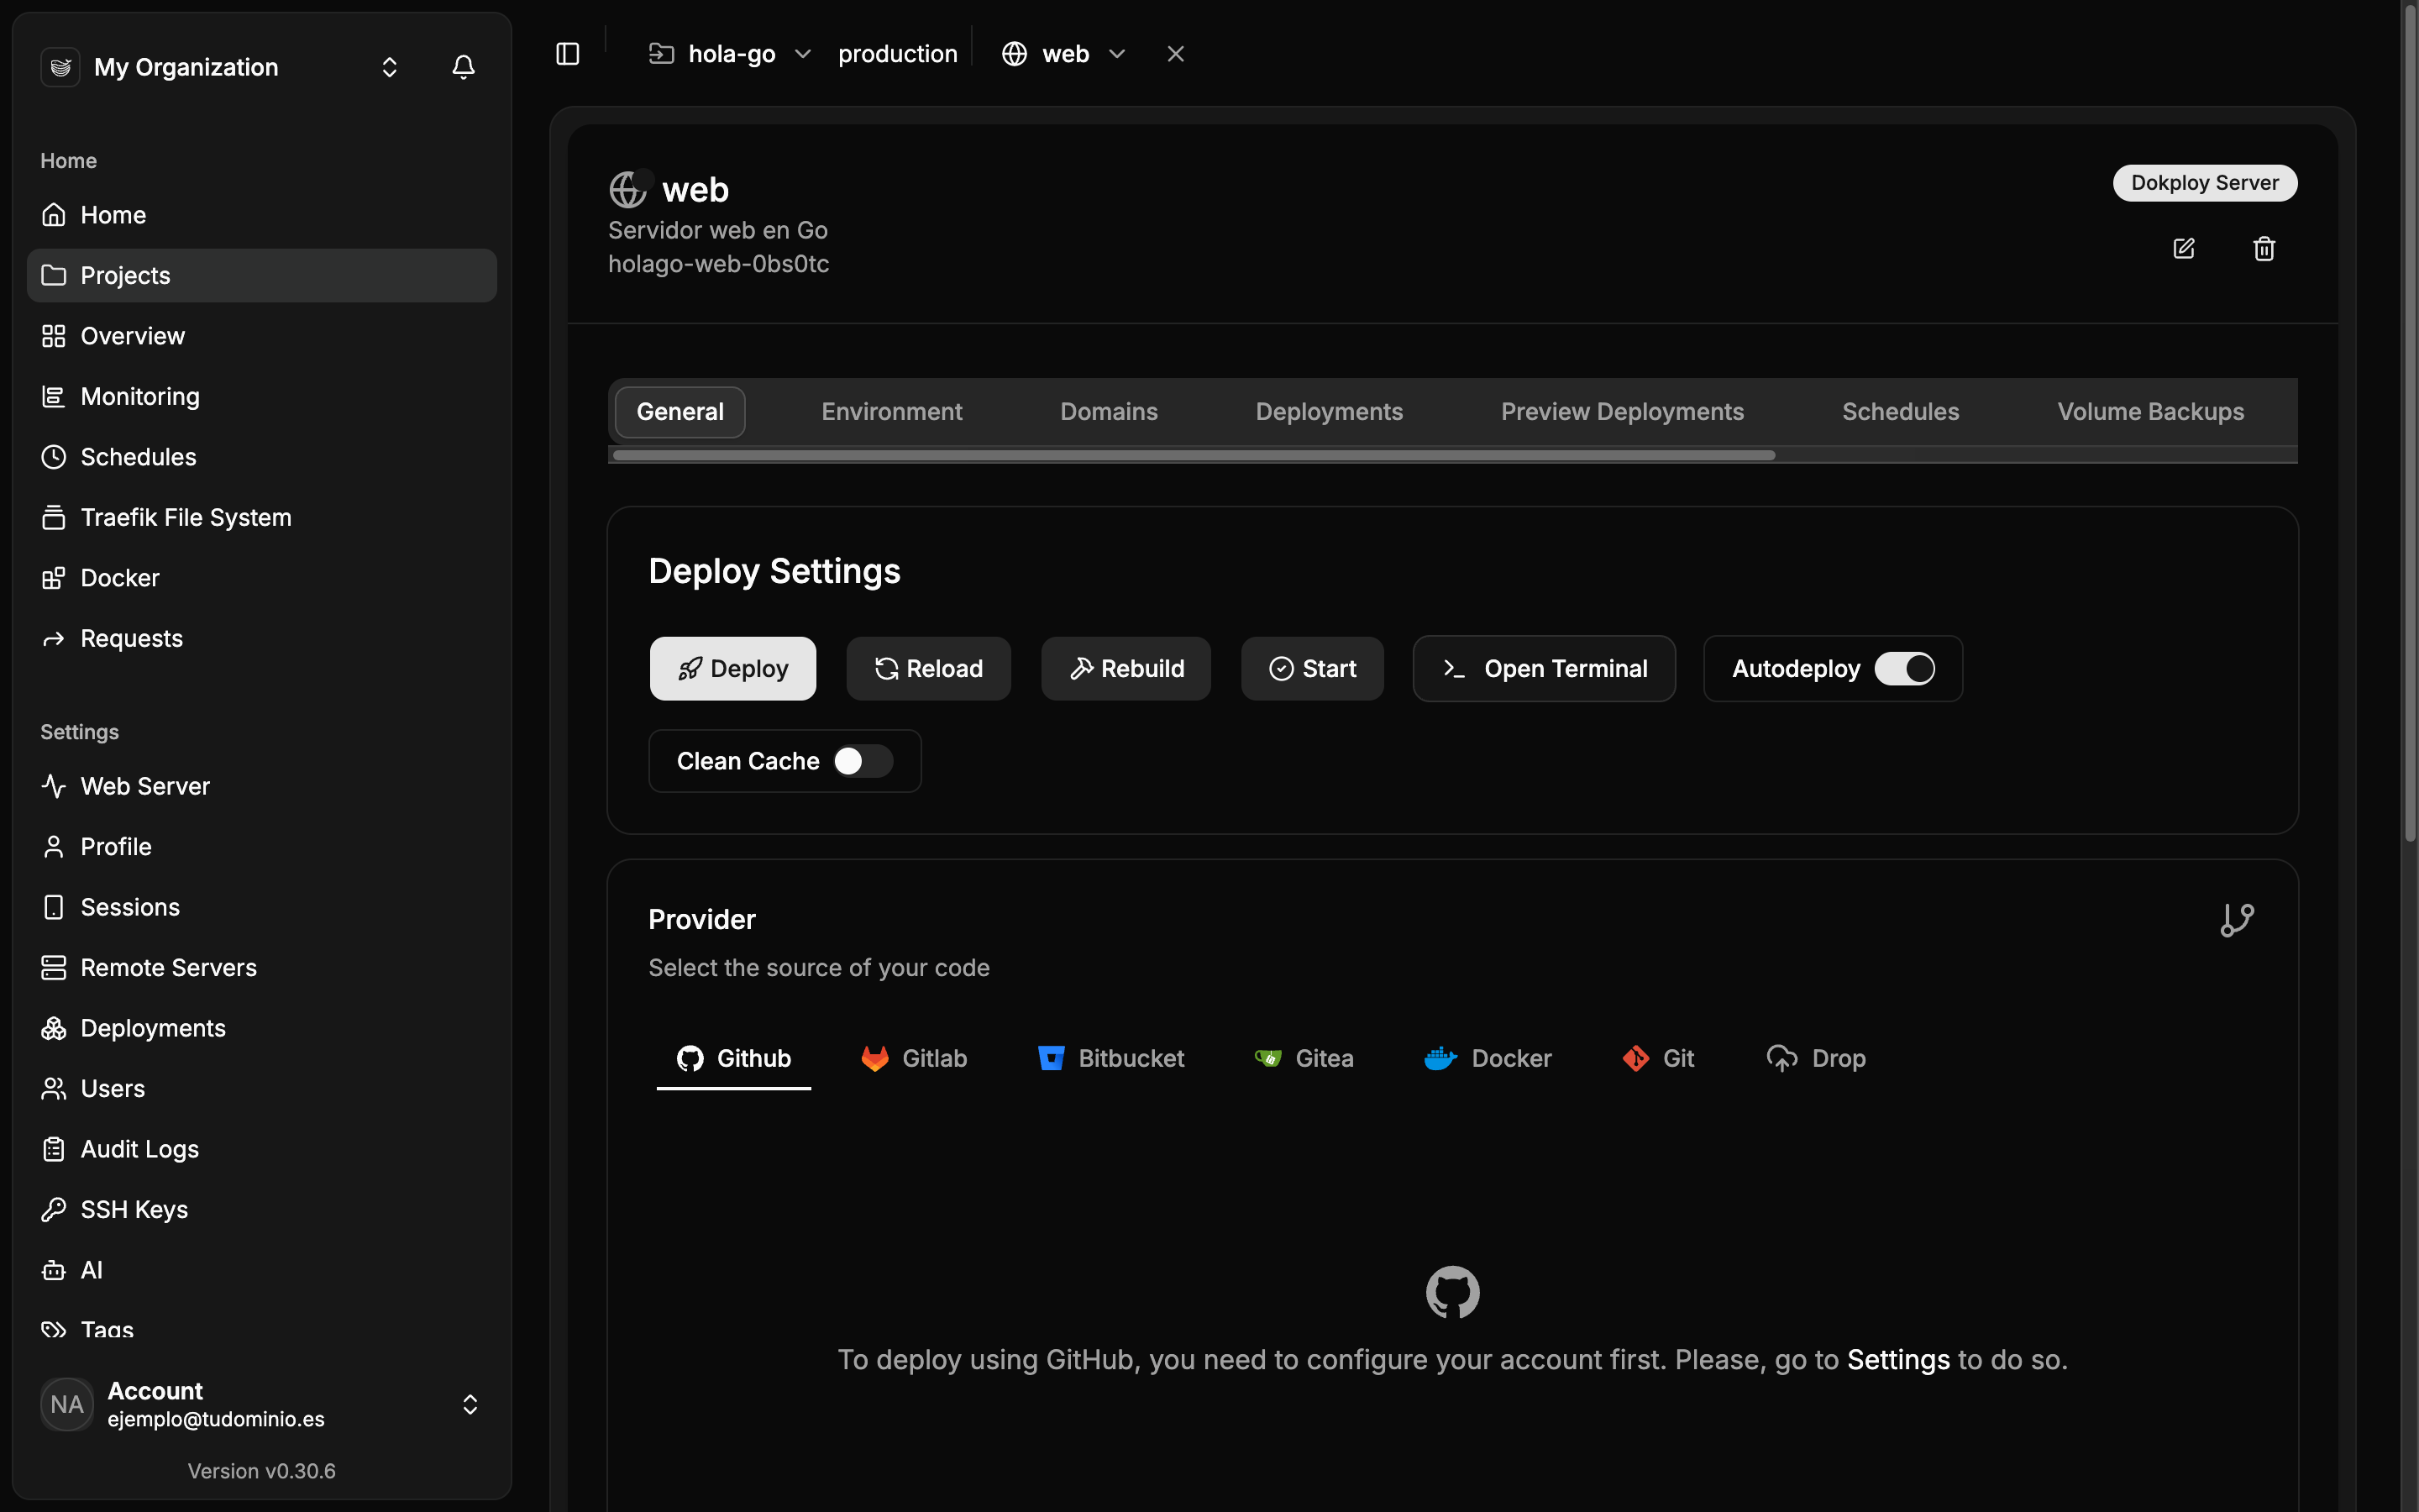This screenshot has height=1512, width=2419.
Task: Open Monitoring in sidebar
Action: click(262, 396)
